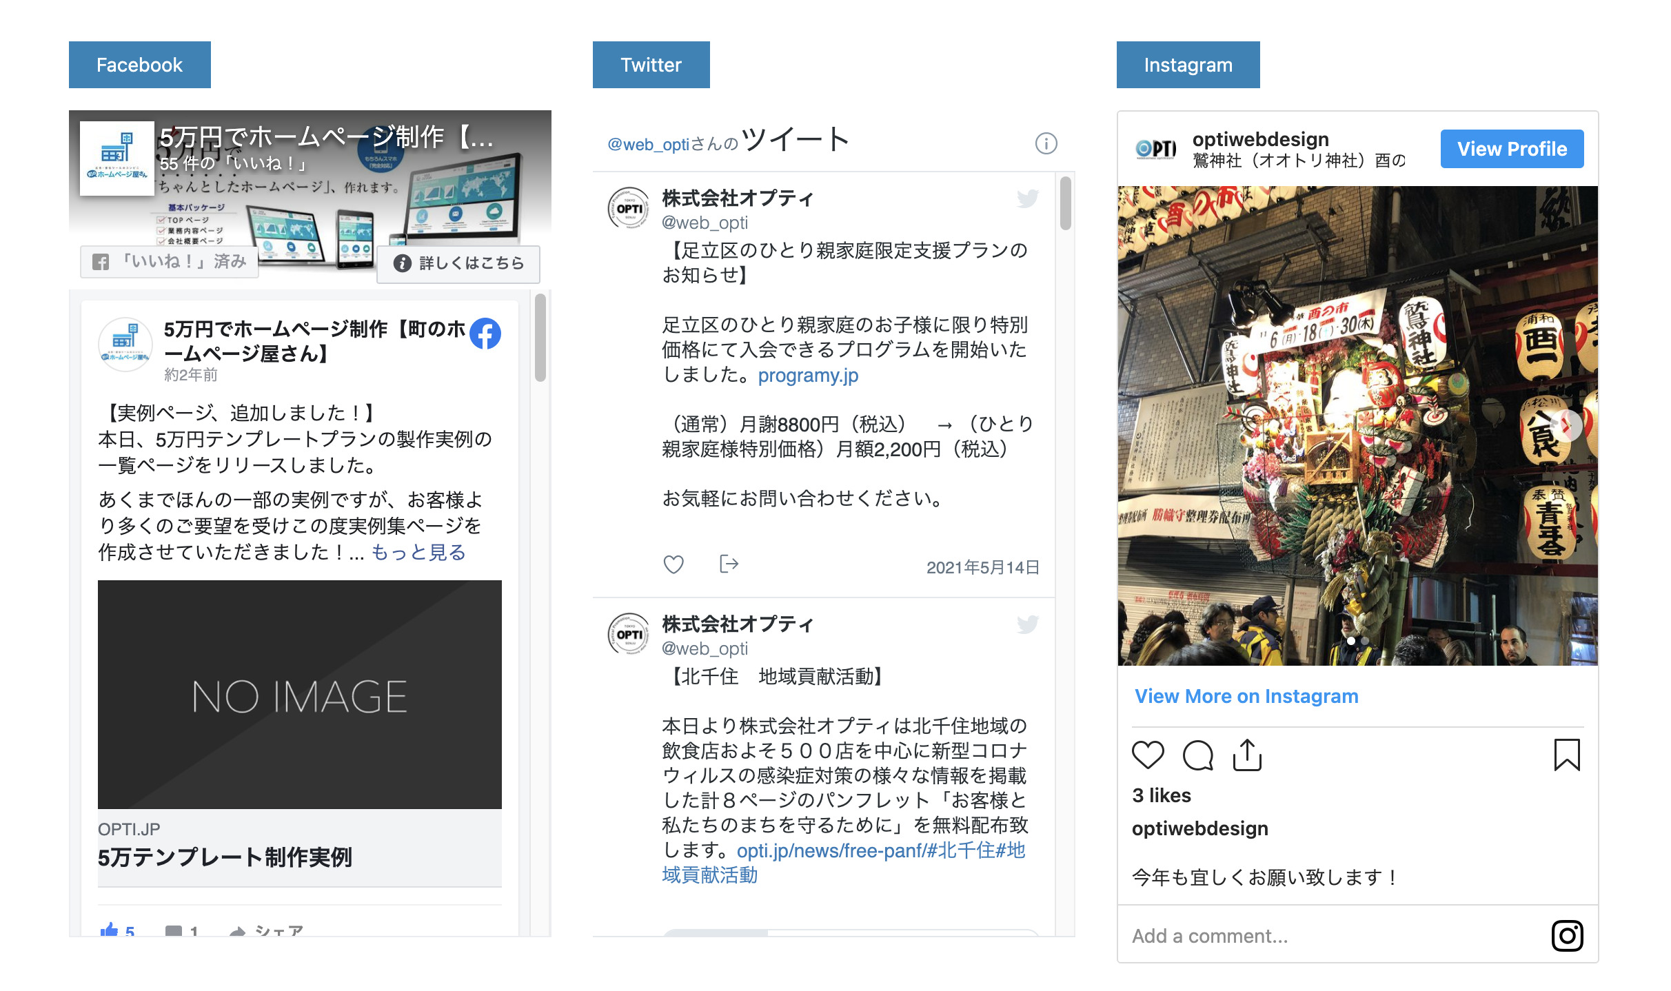Click the Facebook page profile thumbnail in cover
Viewport: 1671px width, 991px height.
pyautogui.click(x=117, y=159)
